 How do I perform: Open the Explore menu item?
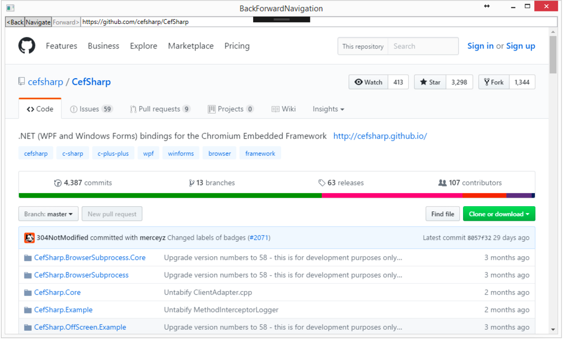pyautogui.click(x=144, y=46)
